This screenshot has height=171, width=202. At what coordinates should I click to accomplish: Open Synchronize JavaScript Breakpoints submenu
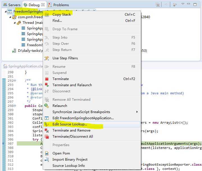point(92,112)
